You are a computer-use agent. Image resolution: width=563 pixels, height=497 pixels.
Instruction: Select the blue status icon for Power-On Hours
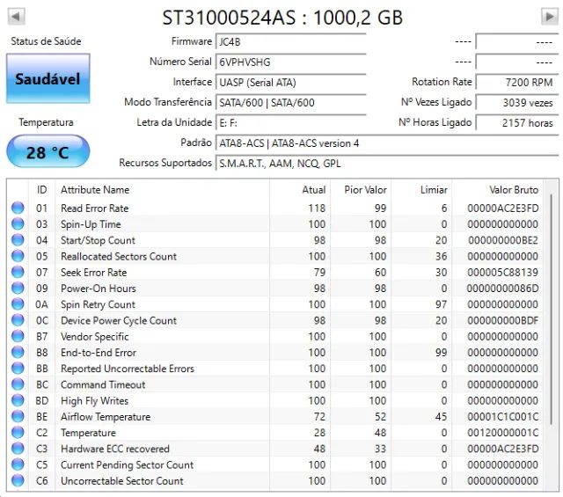click(18, 288)
